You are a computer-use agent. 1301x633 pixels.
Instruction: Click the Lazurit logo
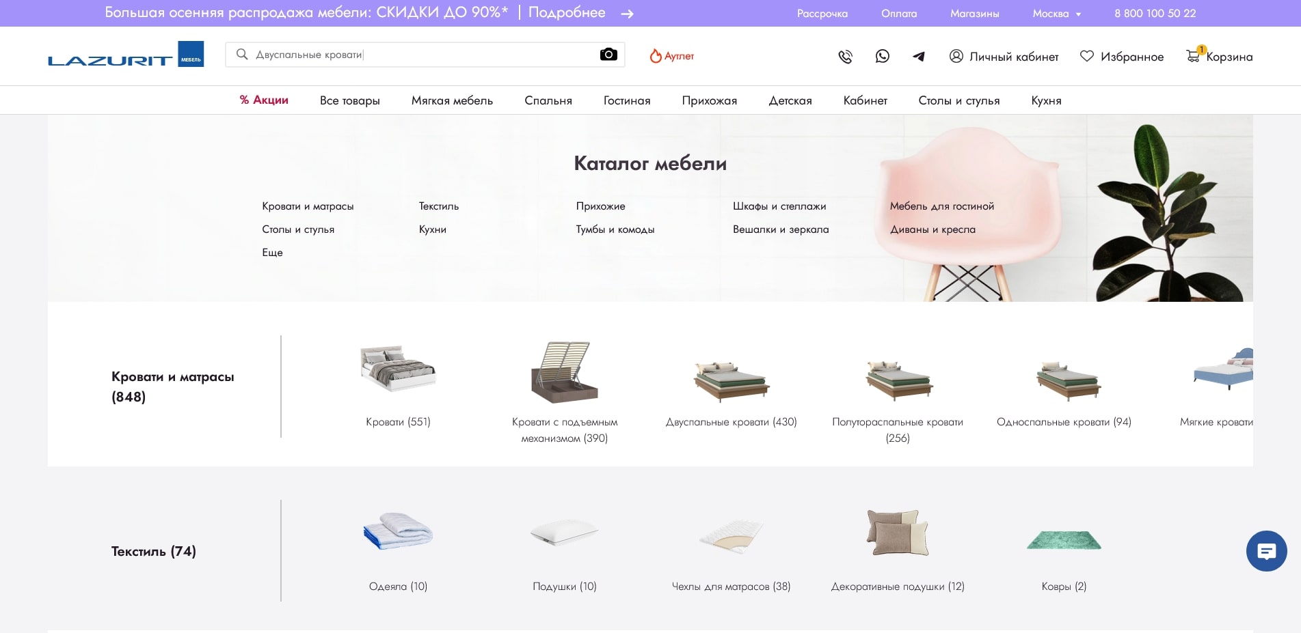[126, 55]
